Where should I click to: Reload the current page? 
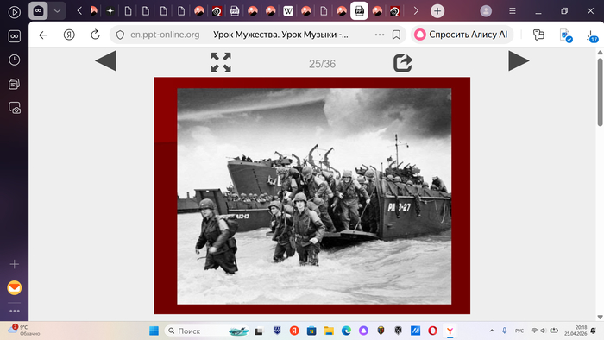coord(95,35)
